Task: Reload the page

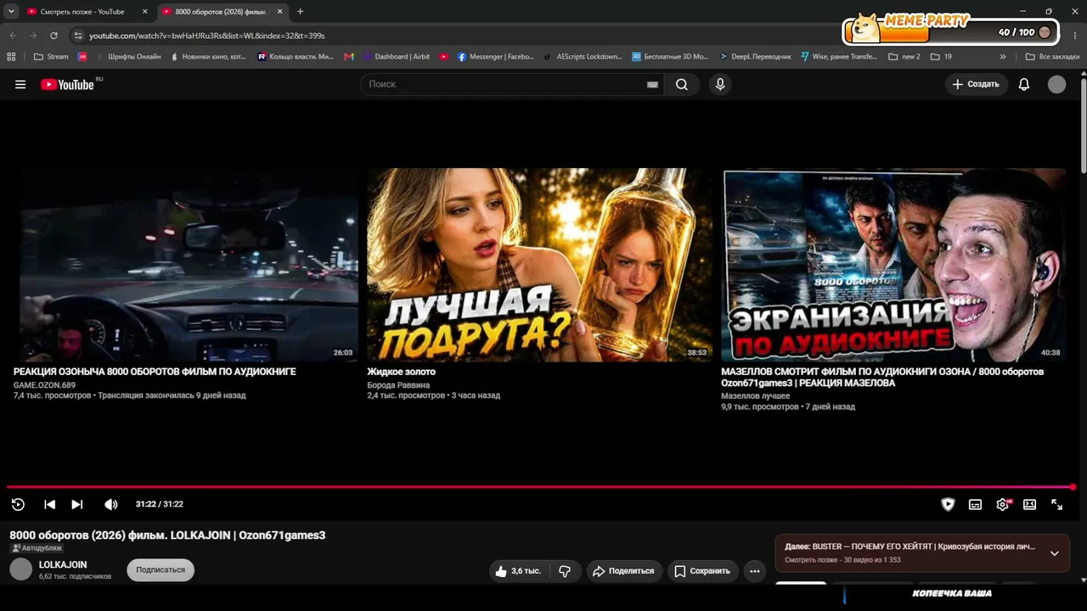Action: (x=54, y=36)
